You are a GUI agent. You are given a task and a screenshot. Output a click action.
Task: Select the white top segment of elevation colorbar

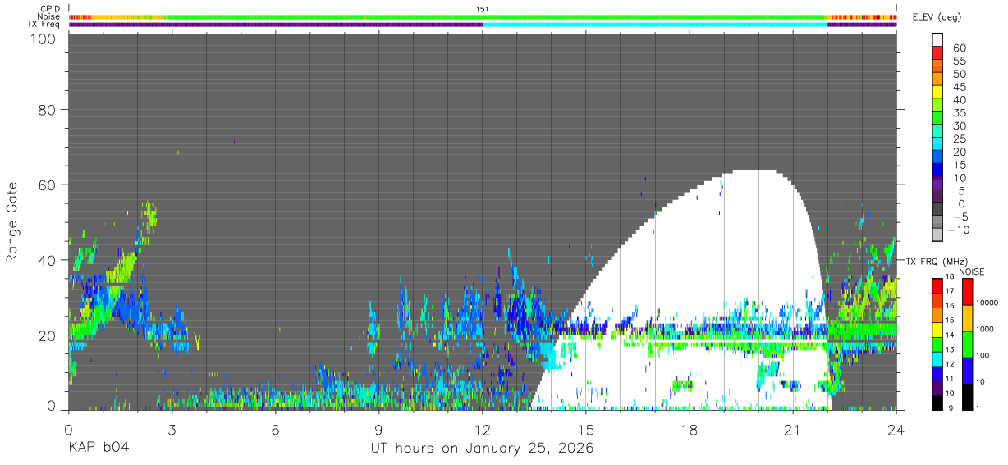937,40
